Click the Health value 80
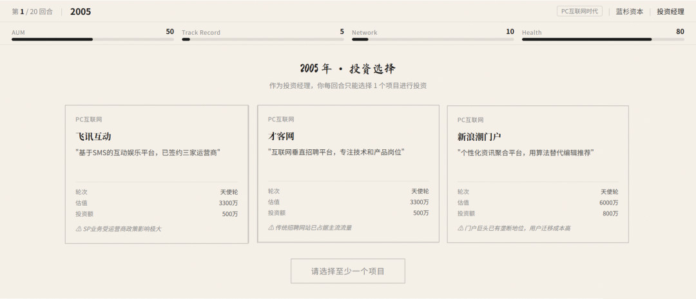696x299 pixels. point(680,32)
